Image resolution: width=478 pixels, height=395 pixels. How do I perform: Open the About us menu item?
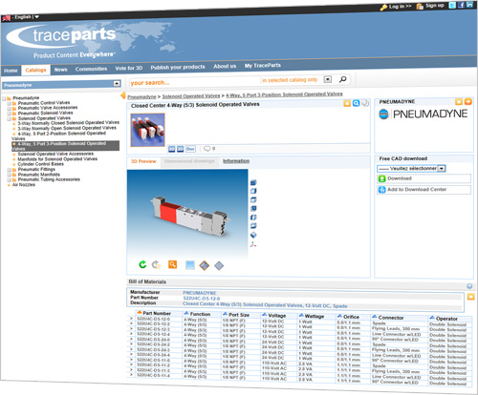[x=225, y=66]
